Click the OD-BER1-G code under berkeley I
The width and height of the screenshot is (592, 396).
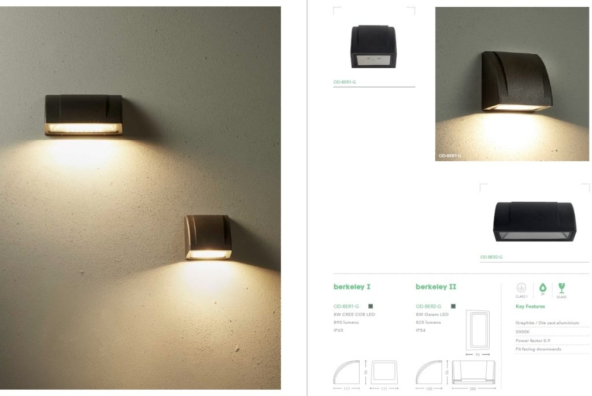[x=346, y=306]
